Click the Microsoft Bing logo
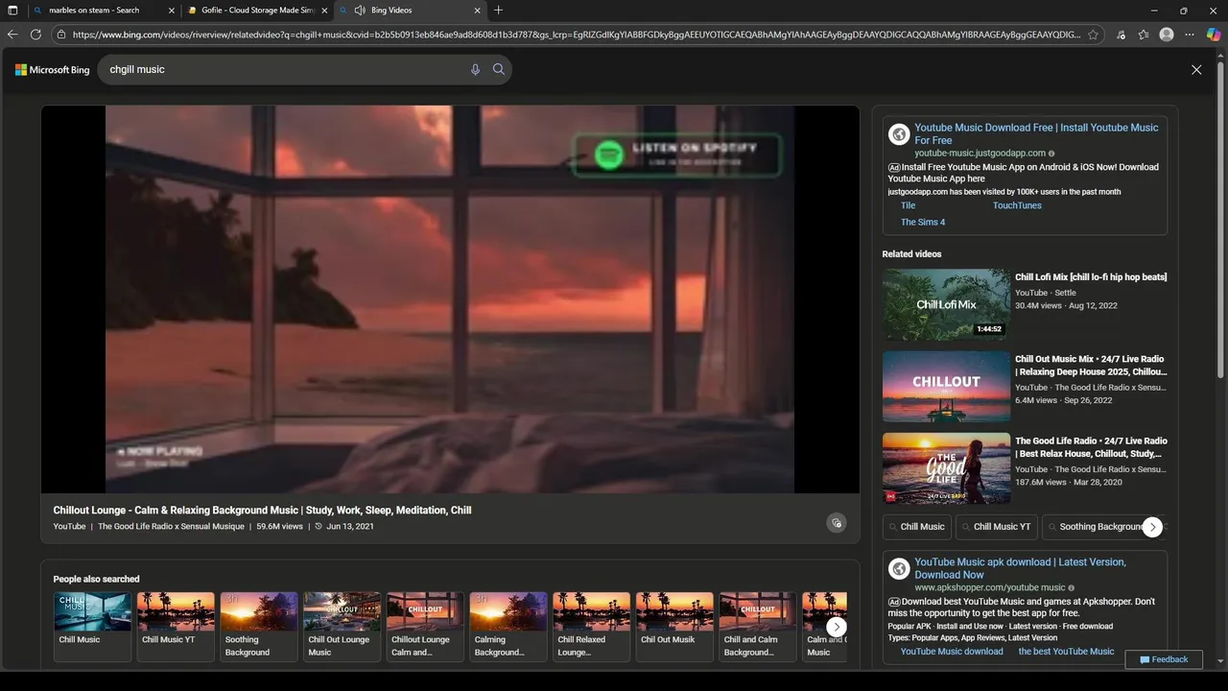Image resolution: width=1228 pixels, height=691 pixels. pos(52,70)
